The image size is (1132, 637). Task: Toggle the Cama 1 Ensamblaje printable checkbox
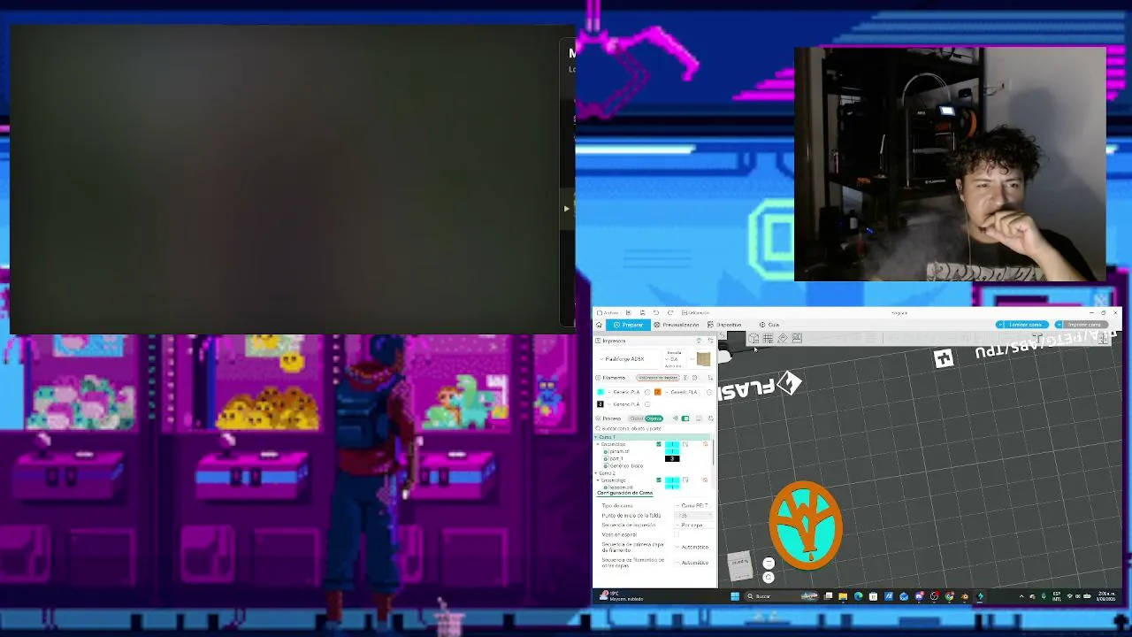pos(659,444)
